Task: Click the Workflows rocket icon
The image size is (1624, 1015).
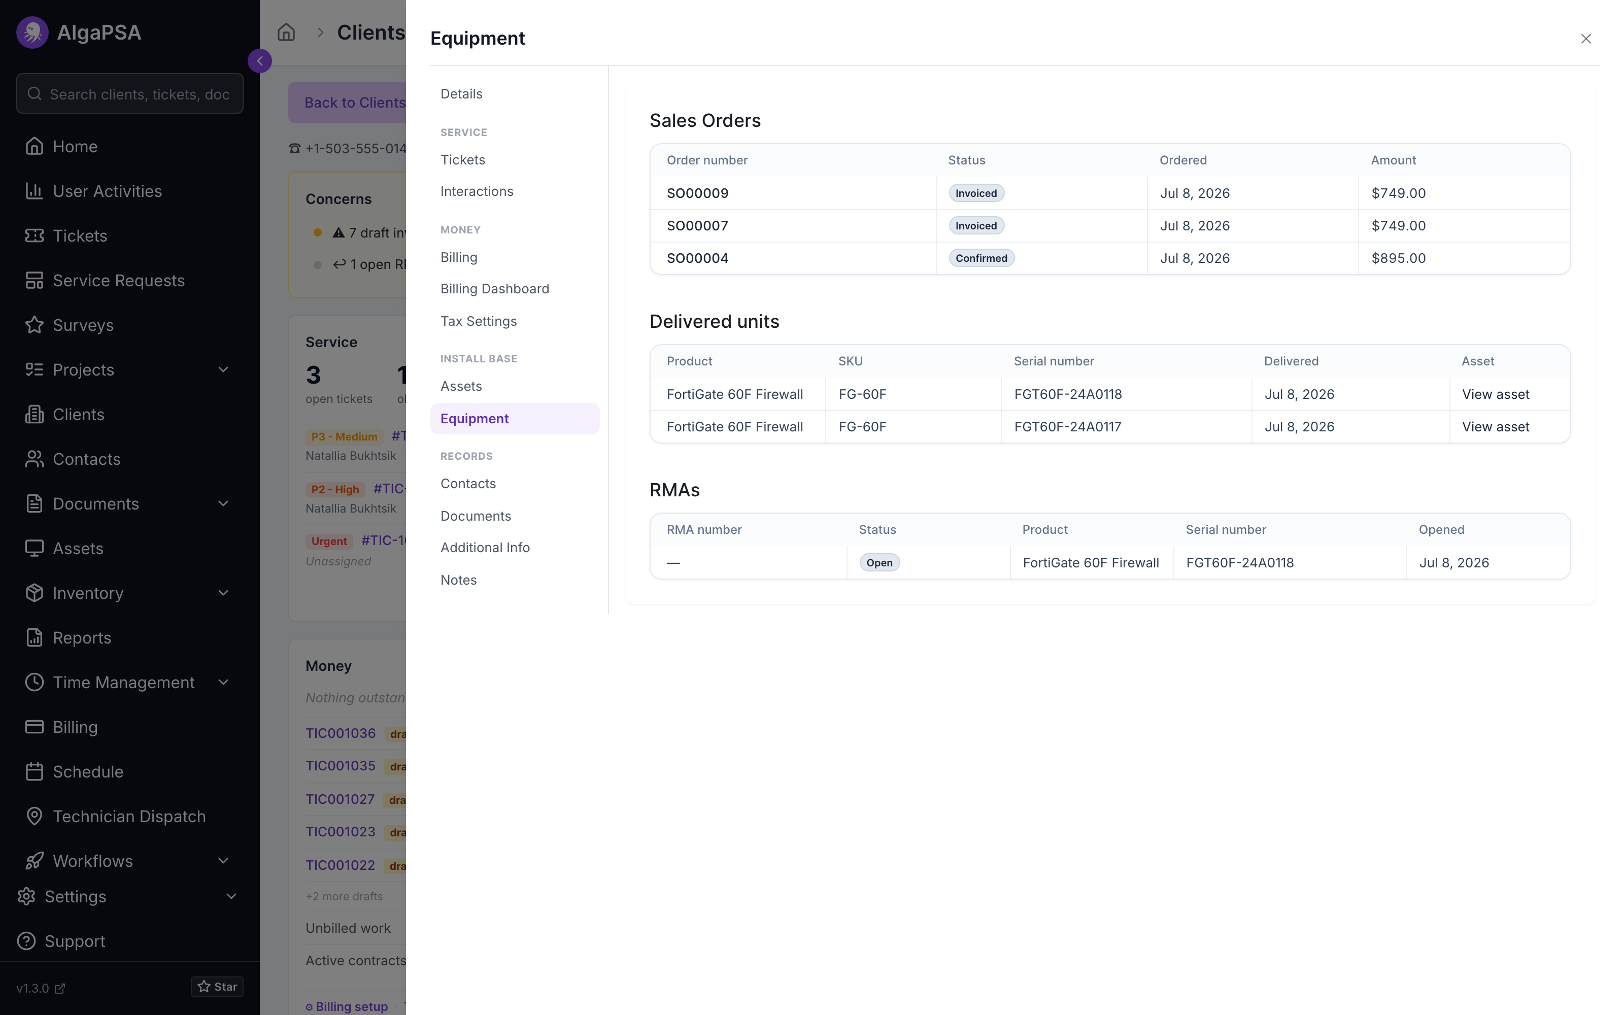Action: coord(34,861)
